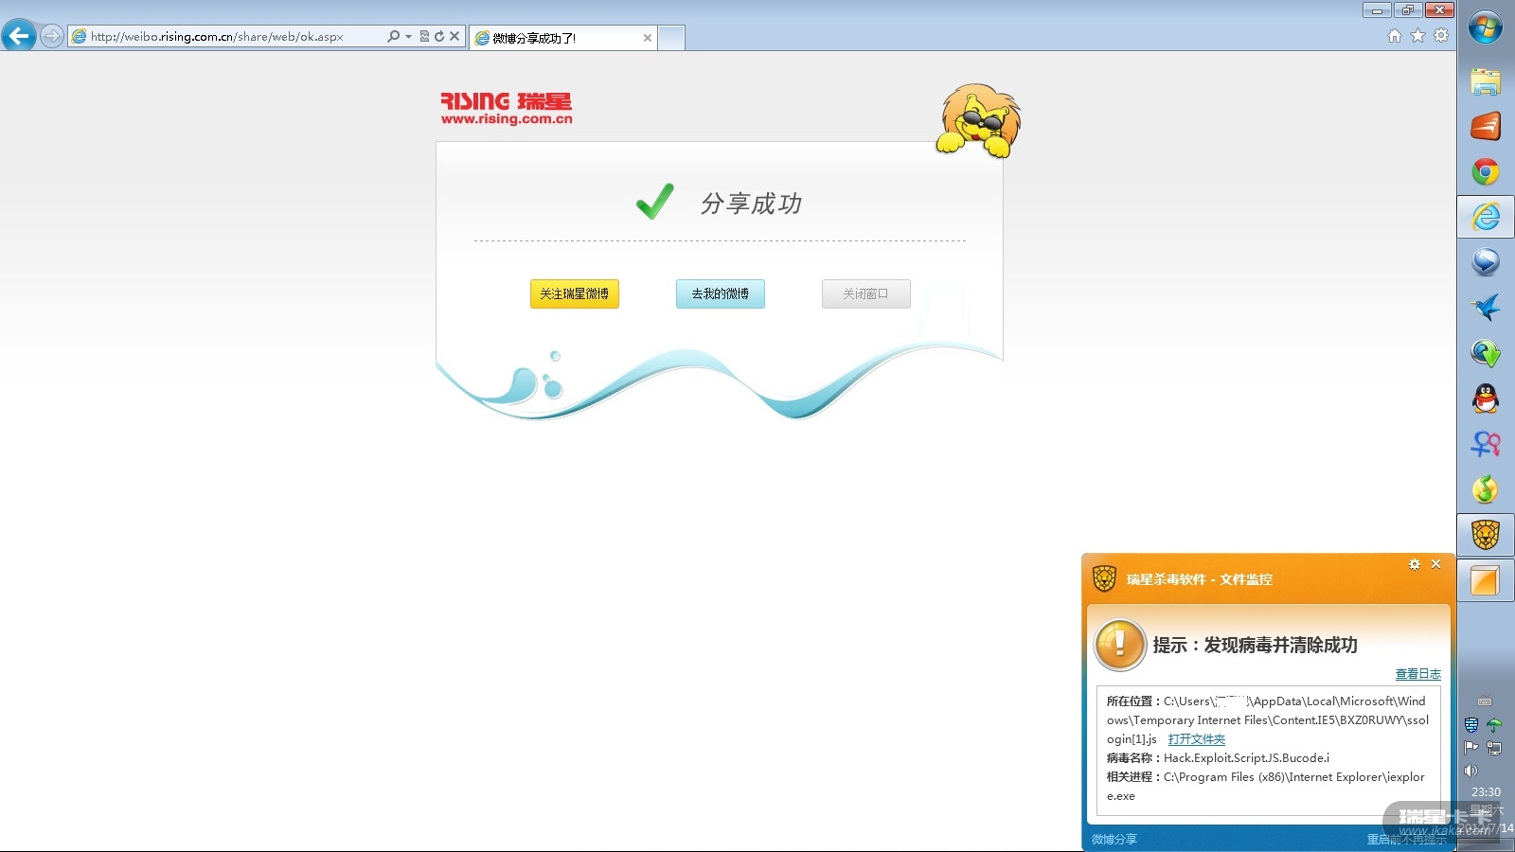Click the search magnifier in address bar
Viewport: 1515px width, 852px height.
393,36
